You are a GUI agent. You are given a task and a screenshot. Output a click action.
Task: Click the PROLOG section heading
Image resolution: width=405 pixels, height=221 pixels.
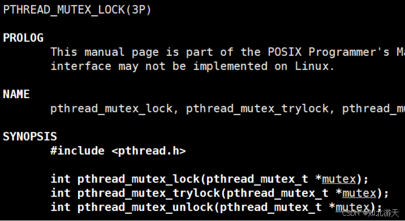coord(23,38)
